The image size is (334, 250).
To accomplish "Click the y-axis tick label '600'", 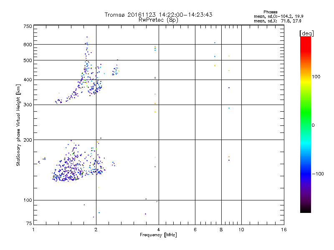I will coord(28,45).
